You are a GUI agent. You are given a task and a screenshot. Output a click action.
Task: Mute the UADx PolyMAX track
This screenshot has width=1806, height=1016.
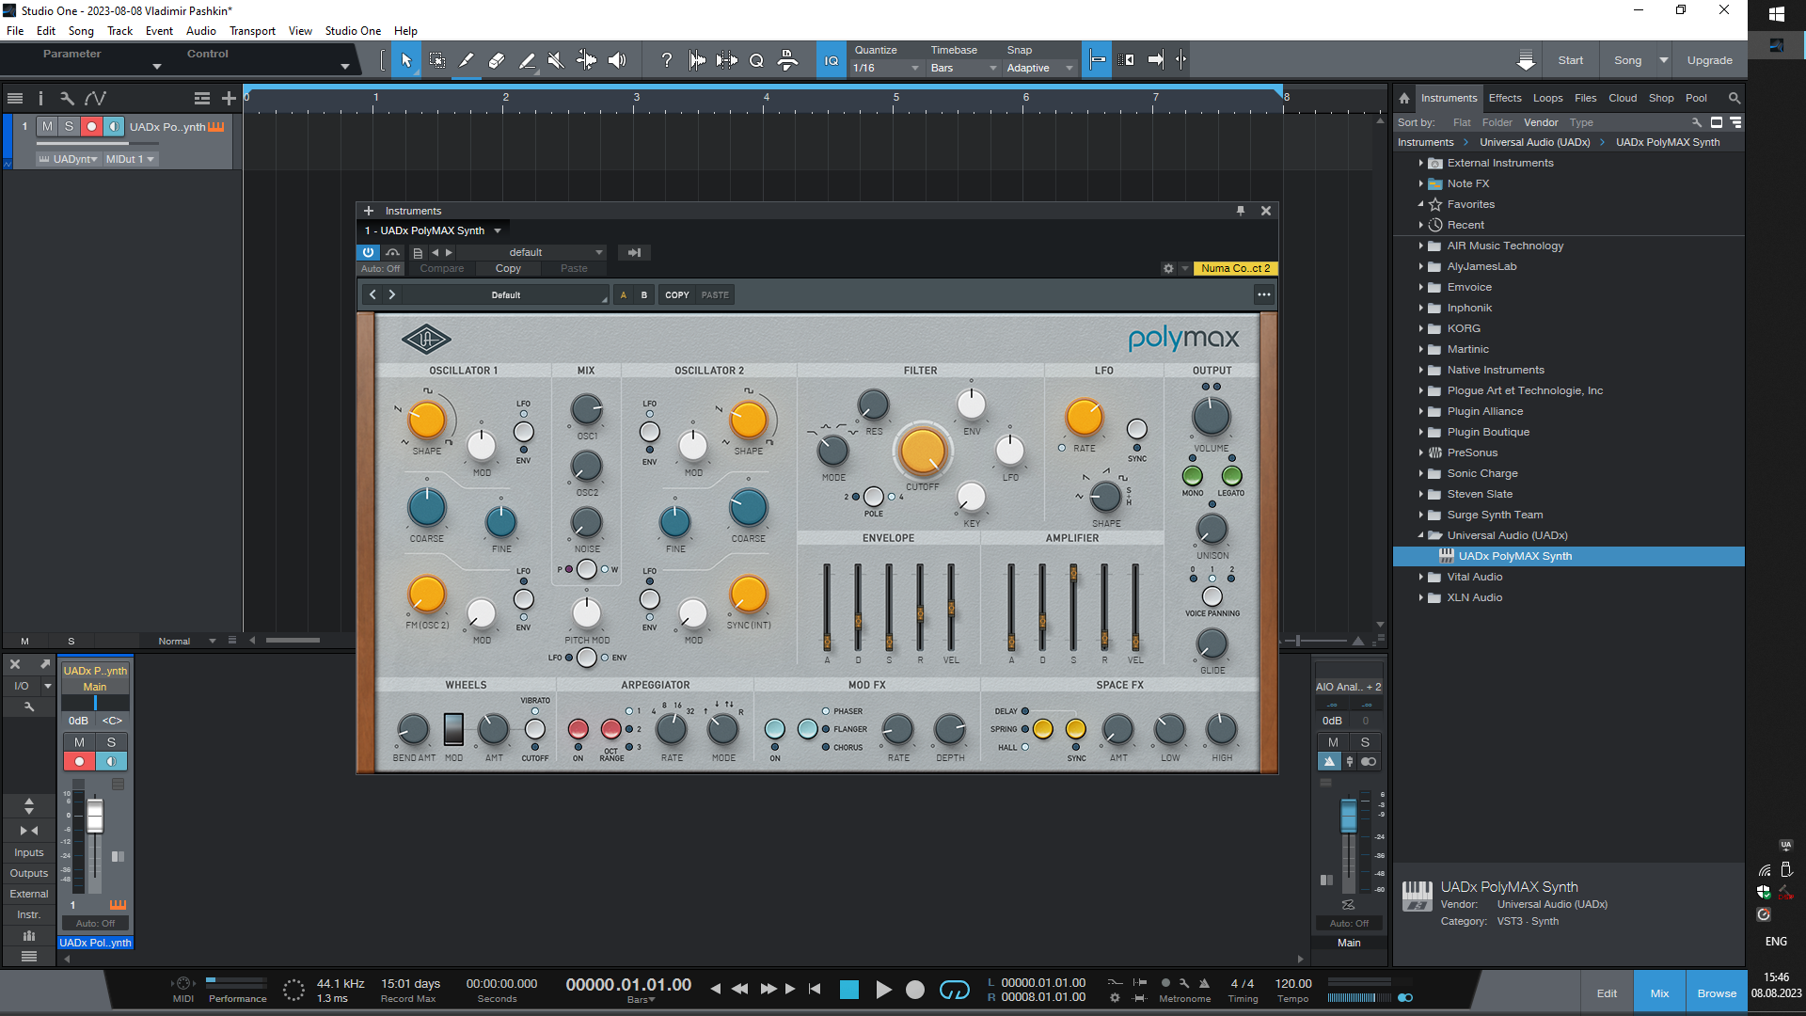click(47, 127)
